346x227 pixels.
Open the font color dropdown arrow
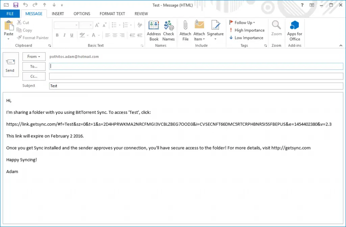point(99,35)
